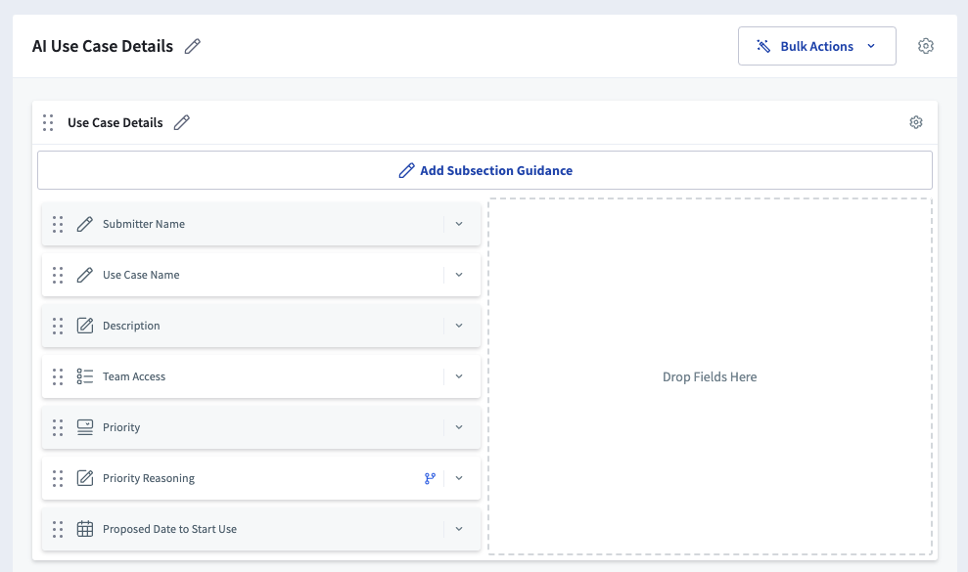Open page settings gear beside Bulk Actions
The image size is (968, 572).
click(x=925, y=46)
